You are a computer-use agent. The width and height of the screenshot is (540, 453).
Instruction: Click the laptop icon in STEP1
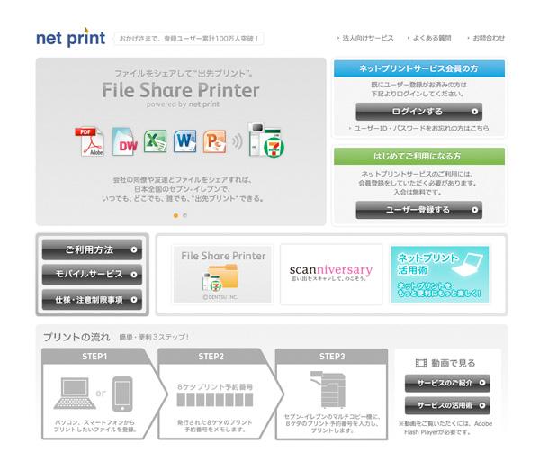pyautogui.click(x=75, y=394)
